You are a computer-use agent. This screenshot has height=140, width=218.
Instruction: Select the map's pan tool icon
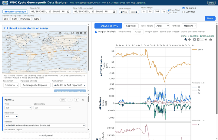(65, 33)
